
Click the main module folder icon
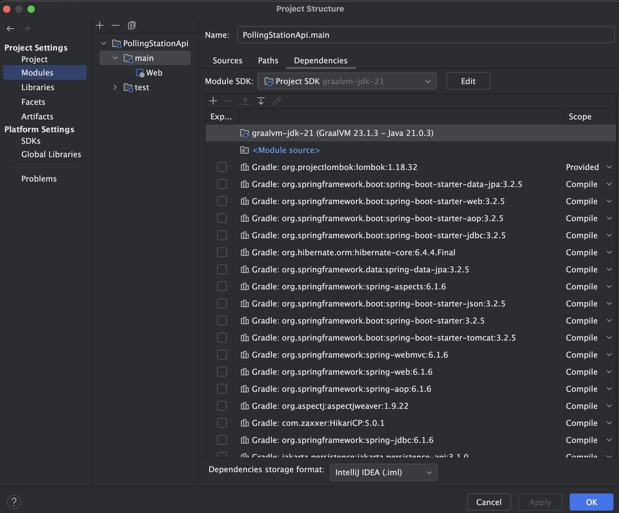tap(128, 58)
